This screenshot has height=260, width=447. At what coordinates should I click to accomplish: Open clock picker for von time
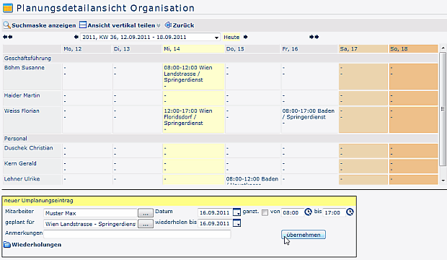(x=308, y=212)
